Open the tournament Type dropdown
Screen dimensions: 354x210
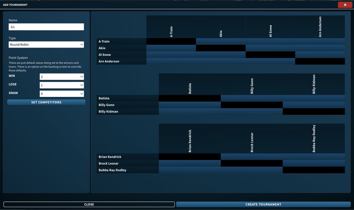point(46,45)
